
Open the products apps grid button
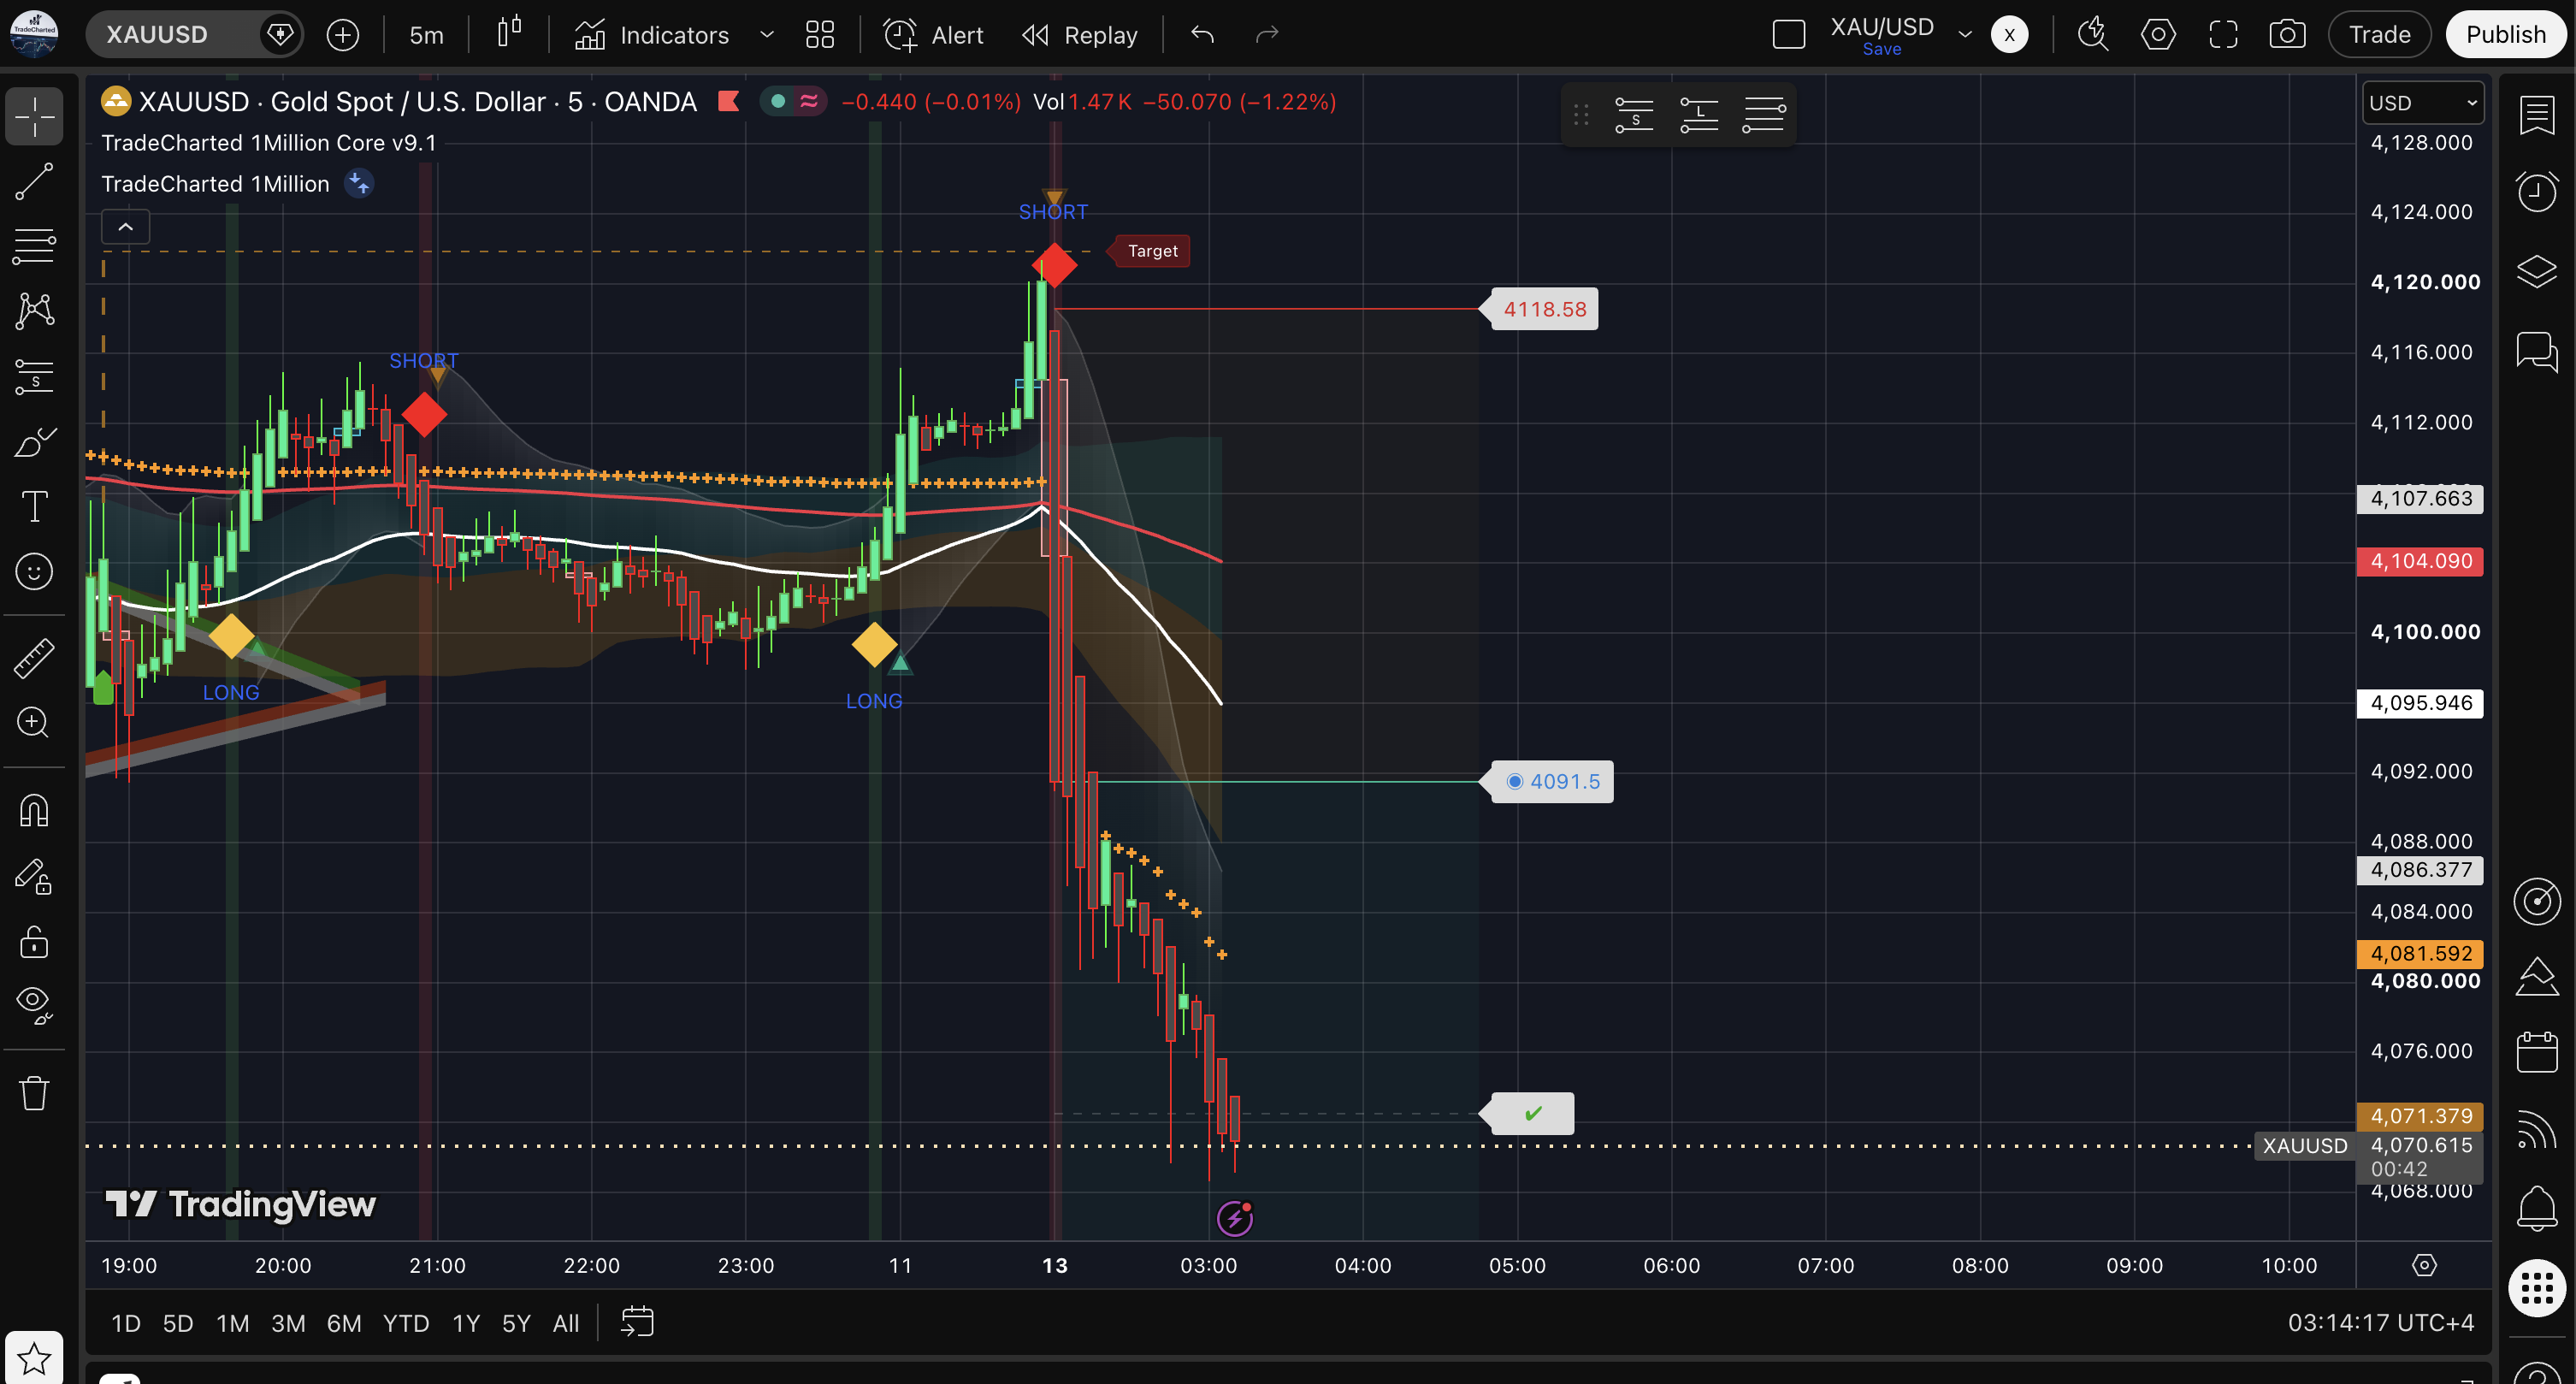coord(2537,1288)
